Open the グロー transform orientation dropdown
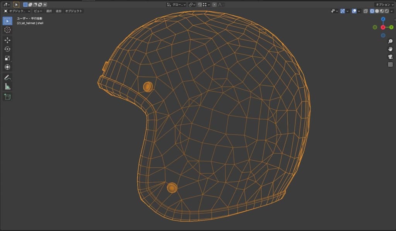The width and height of the screenshot is (396, 231). (176, 5)
